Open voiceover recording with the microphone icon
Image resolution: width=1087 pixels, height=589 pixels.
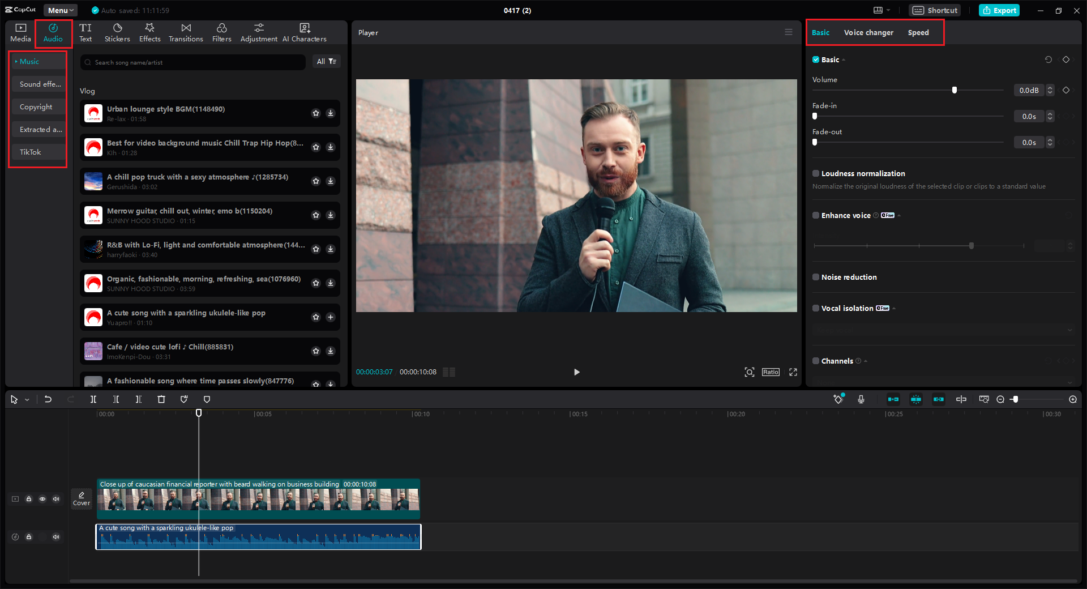(861, 399)
